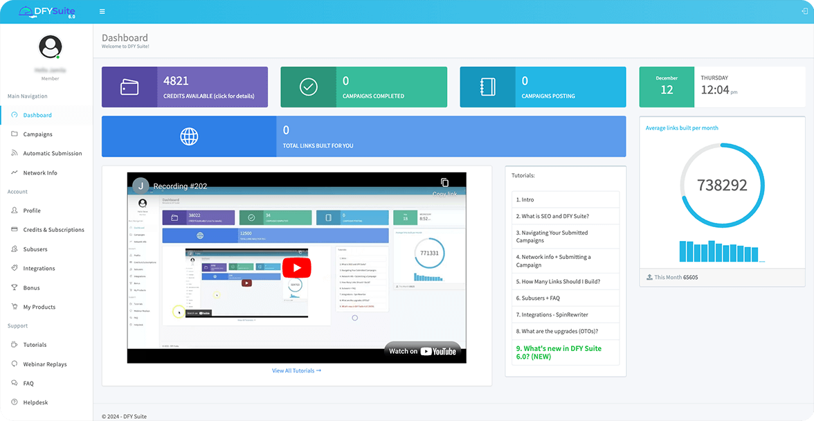Click the notebook icon on Campaigns Posting
814x421 pixels.
pos(487,87)
